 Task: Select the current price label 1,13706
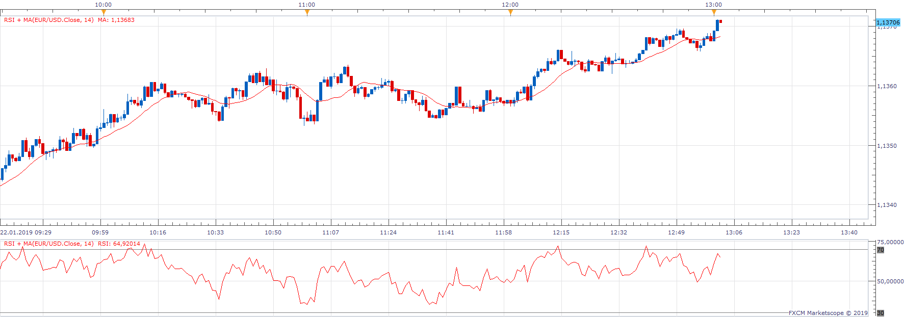coord(888,22)
